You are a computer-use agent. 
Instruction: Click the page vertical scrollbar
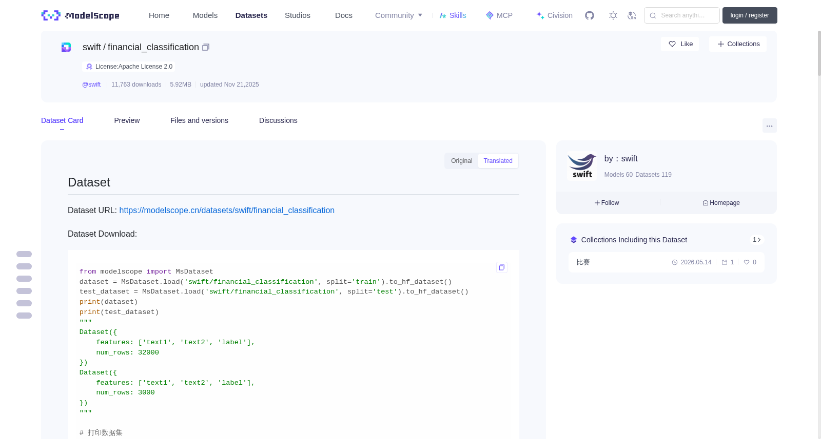coord(819,54)
